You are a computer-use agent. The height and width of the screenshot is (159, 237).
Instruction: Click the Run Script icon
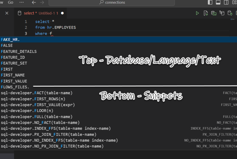click(206, 13)
